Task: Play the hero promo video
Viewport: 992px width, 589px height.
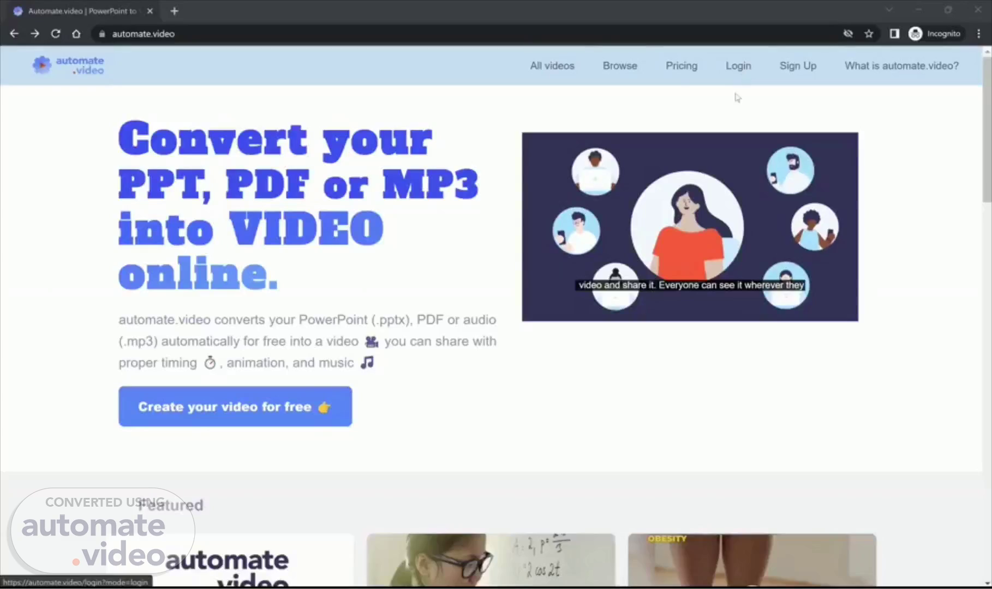Action: 690,227
